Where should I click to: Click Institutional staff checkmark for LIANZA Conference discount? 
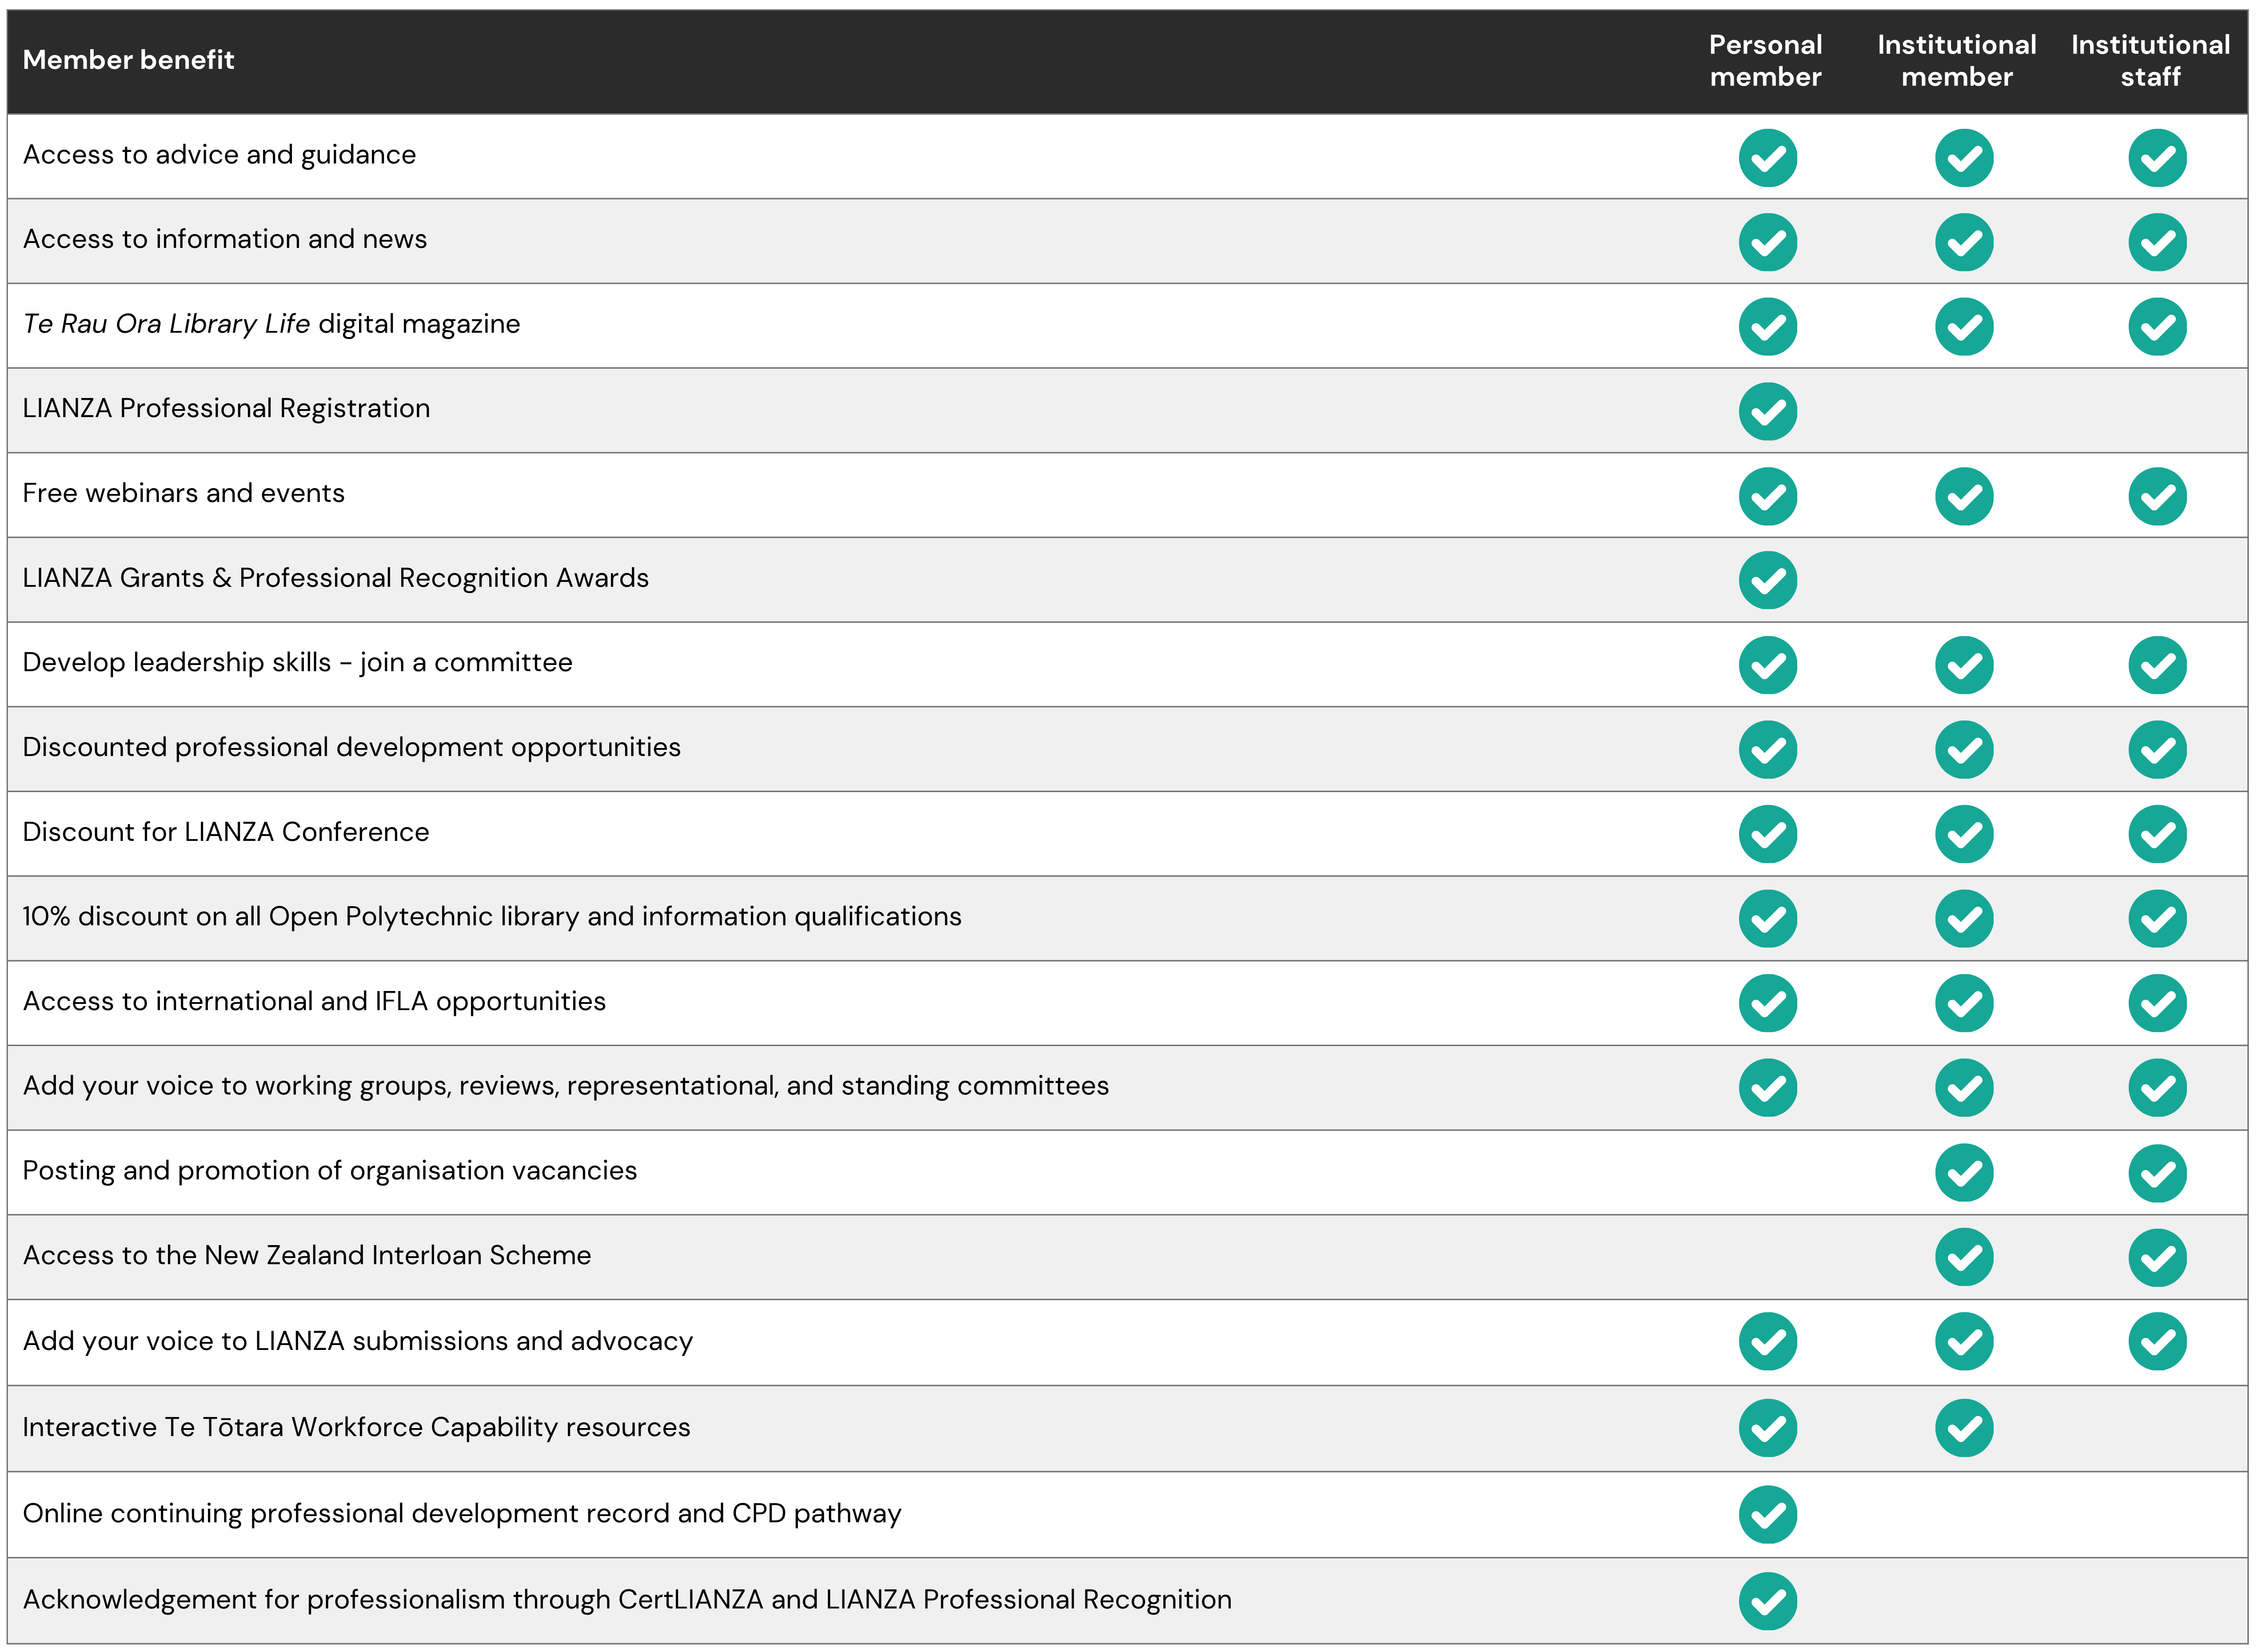coord(2157,834)
